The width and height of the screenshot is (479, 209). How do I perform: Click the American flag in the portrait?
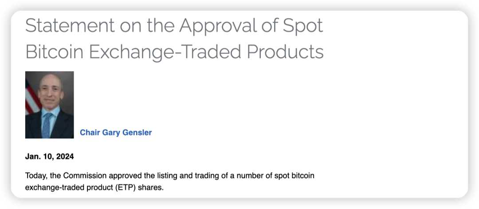coord(32,97)
